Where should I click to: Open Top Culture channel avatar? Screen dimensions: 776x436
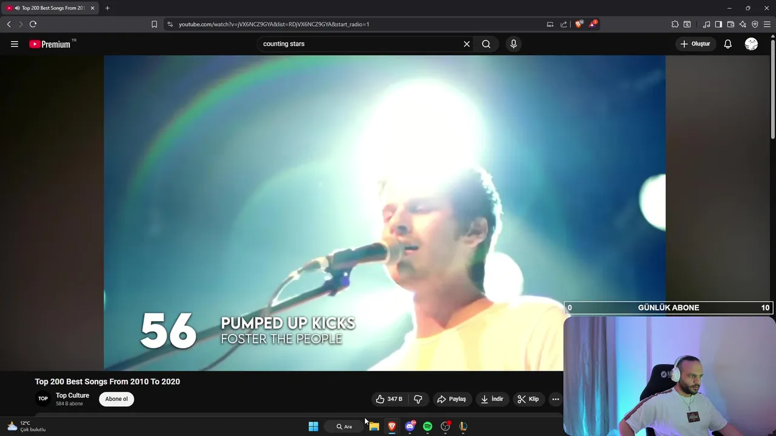point(43,398)
